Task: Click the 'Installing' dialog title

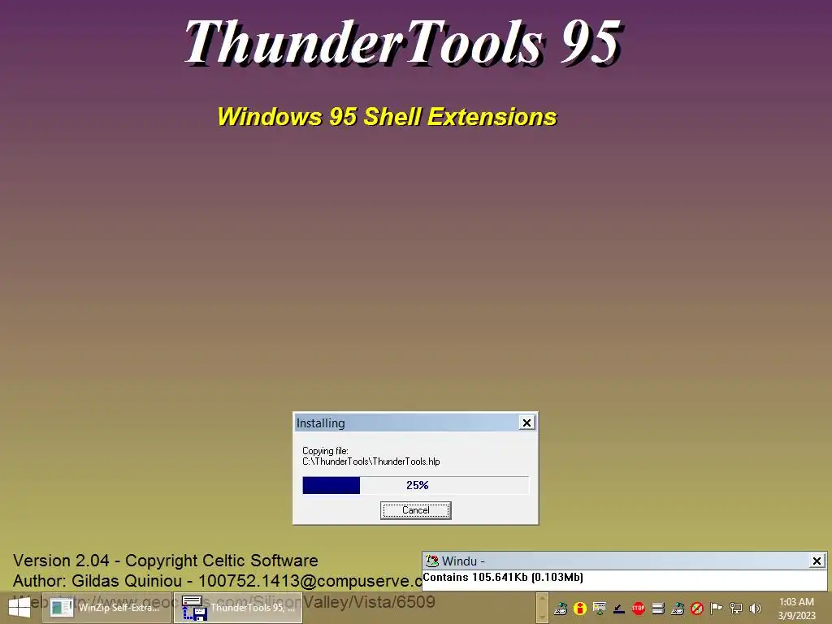Action: pyautogui.click(x=320, y=422)
